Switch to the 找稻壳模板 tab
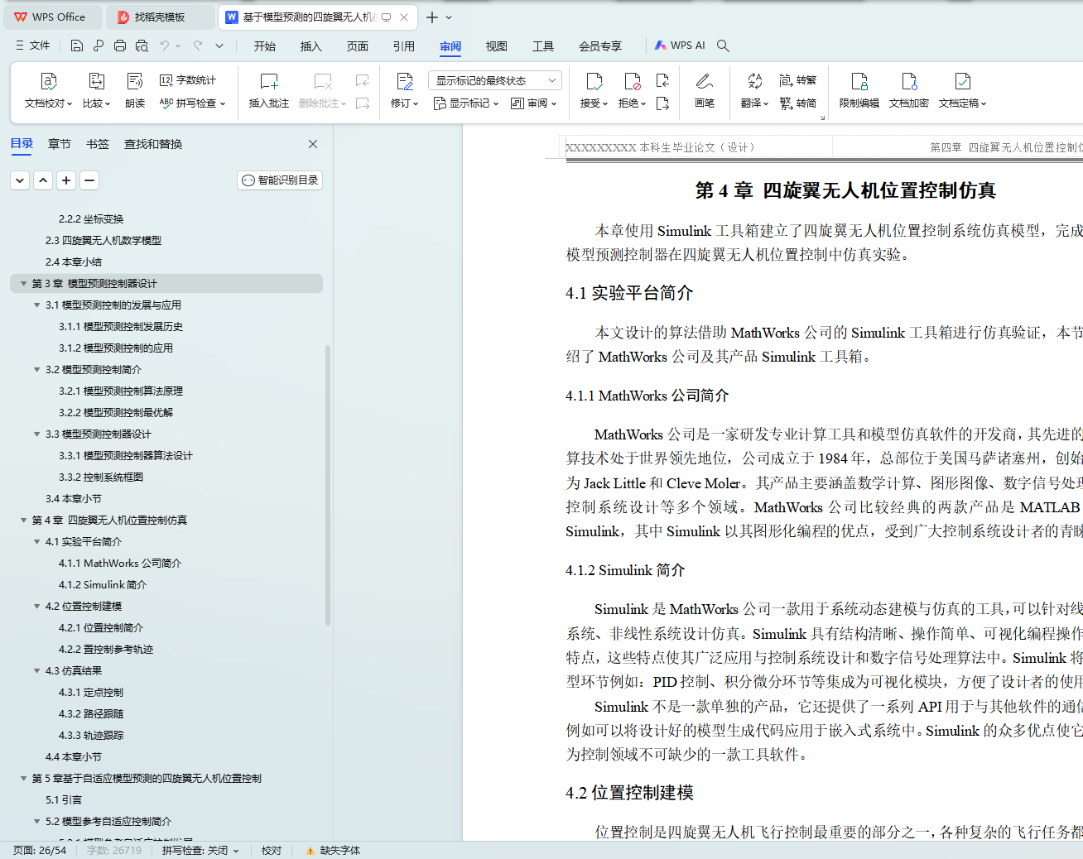The height and width of the screenshot is (859, 1083). pos(160,17)
